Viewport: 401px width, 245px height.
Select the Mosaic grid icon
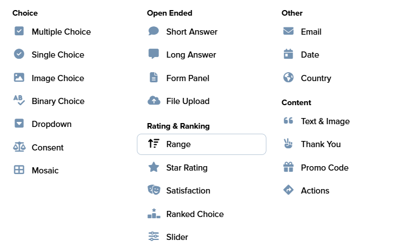(19, 170)
